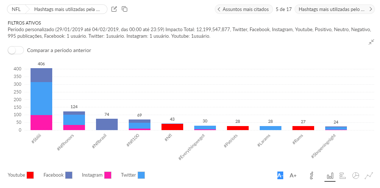Enable 'Comparar a período anterior' toggle
380x188 pixels.
(16, 50)
